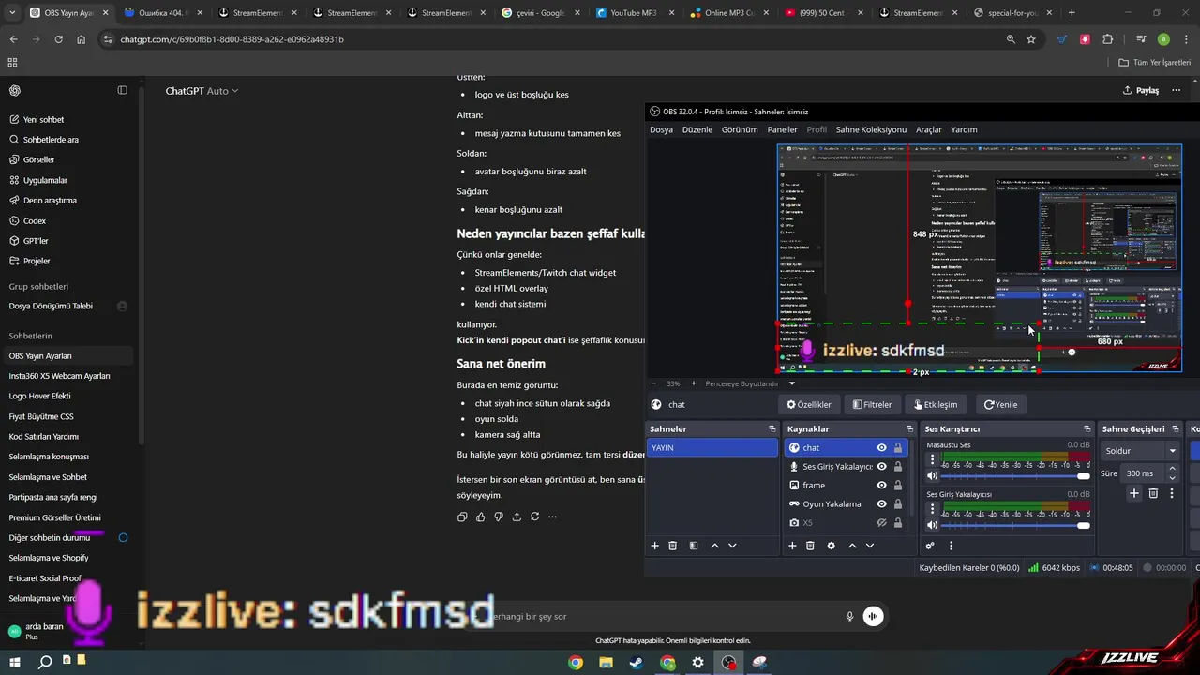
Task: Copy the ChatGPT response
Action: tap(462, 517)
